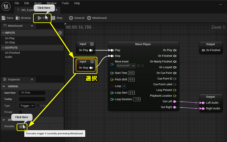Click the Loop Start input pin

pyautogui.click(x=112, y=93)
